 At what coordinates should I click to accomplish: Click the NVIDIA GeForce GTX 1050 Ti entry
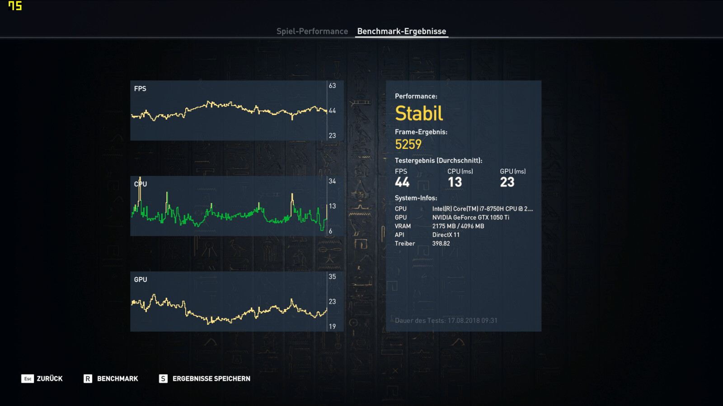tap(470, 217)
